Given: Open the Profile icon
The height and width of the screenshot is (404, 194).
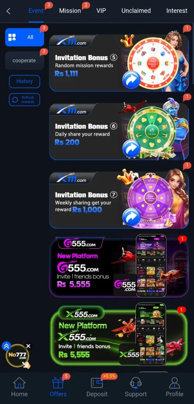Looking at the screenshot, I should [x=174, y=383].
